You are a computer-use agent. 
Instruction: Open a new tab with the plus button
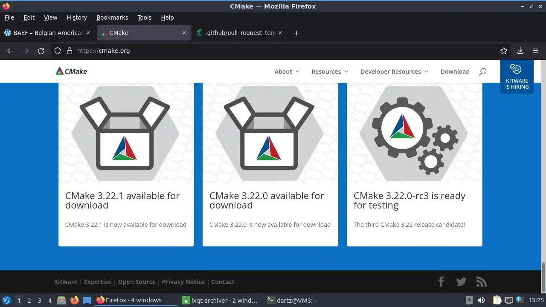[x=296, y=33]
